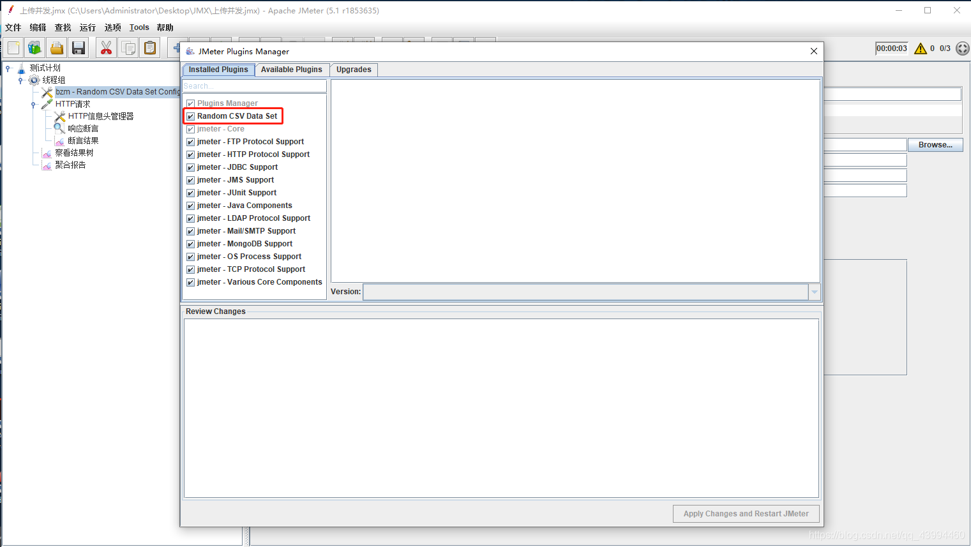Collapse the 线程组 tree node

coord(20,80)
